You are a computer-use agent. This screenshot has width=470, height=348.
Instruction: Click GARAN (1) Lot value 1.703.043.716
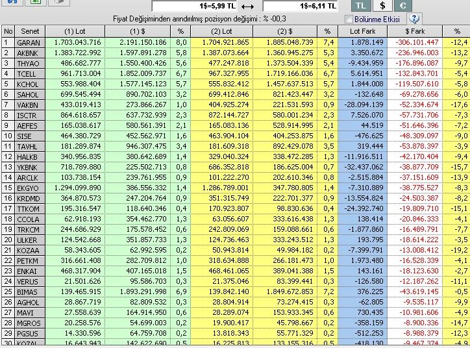pos(78,42)
